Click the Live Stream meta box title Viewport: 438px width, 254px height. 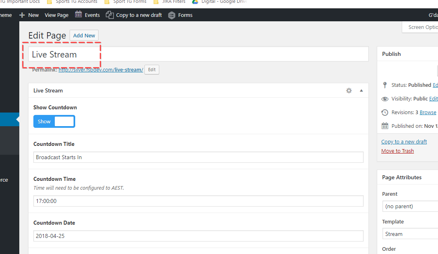coord(48,90)
